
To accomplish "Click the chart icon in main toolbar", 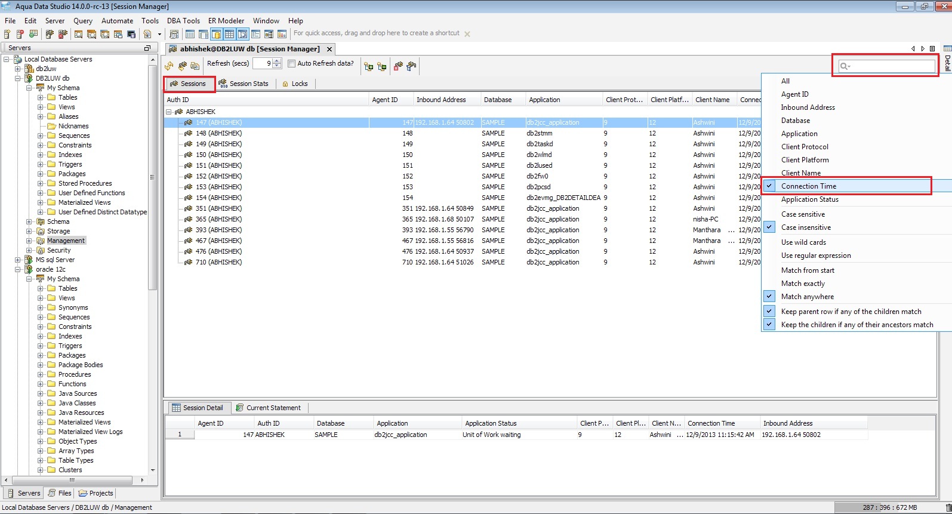I will click(282, 34).
